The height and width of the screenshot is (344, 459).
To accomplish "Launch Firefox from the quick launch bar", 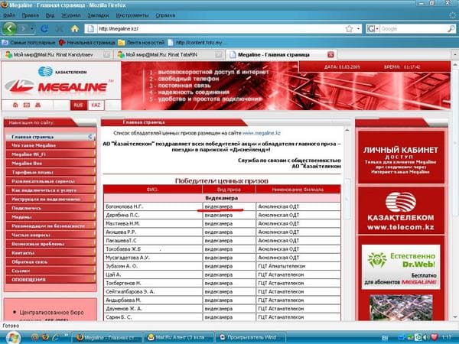I will pyautogui.click(x=45, y=337).
